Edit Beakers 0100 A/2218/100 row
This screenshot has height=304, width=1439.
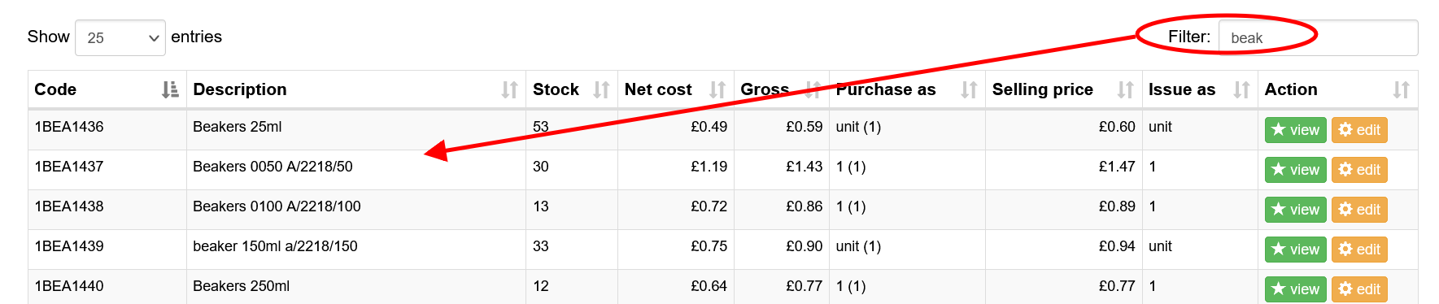pos(1359,210)
